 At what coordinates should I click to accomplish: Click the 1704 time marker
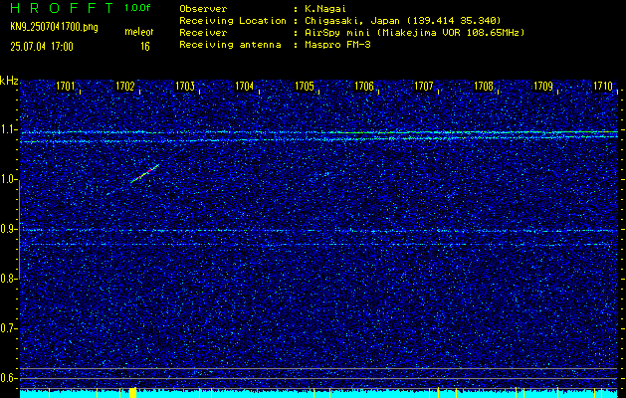245,86
